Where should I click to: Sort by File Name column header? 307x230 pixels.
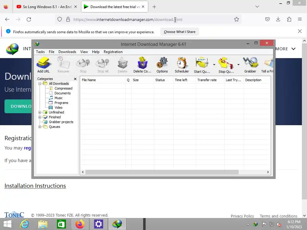click(103, 80)
